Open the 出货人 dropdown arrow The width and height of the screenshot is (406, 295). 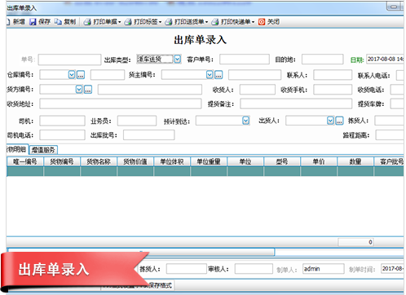coord(330,121)
